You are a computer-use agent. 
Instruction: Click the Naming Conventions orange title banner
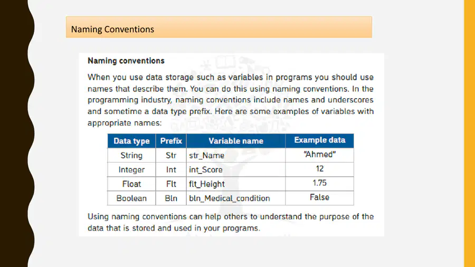pos(218,27)
